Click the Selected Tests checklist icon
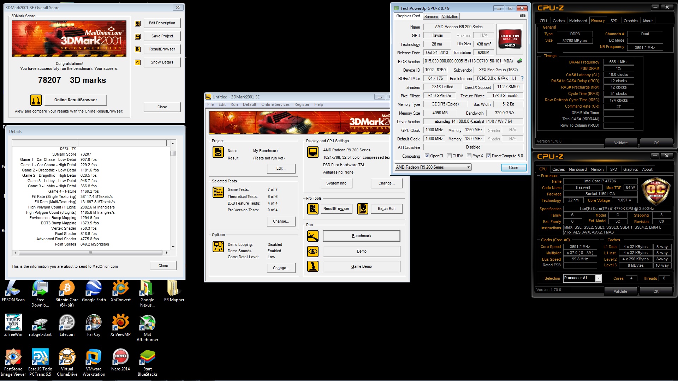Image resolution: width=678 pixels, height=381 pixels. (218, 192)
